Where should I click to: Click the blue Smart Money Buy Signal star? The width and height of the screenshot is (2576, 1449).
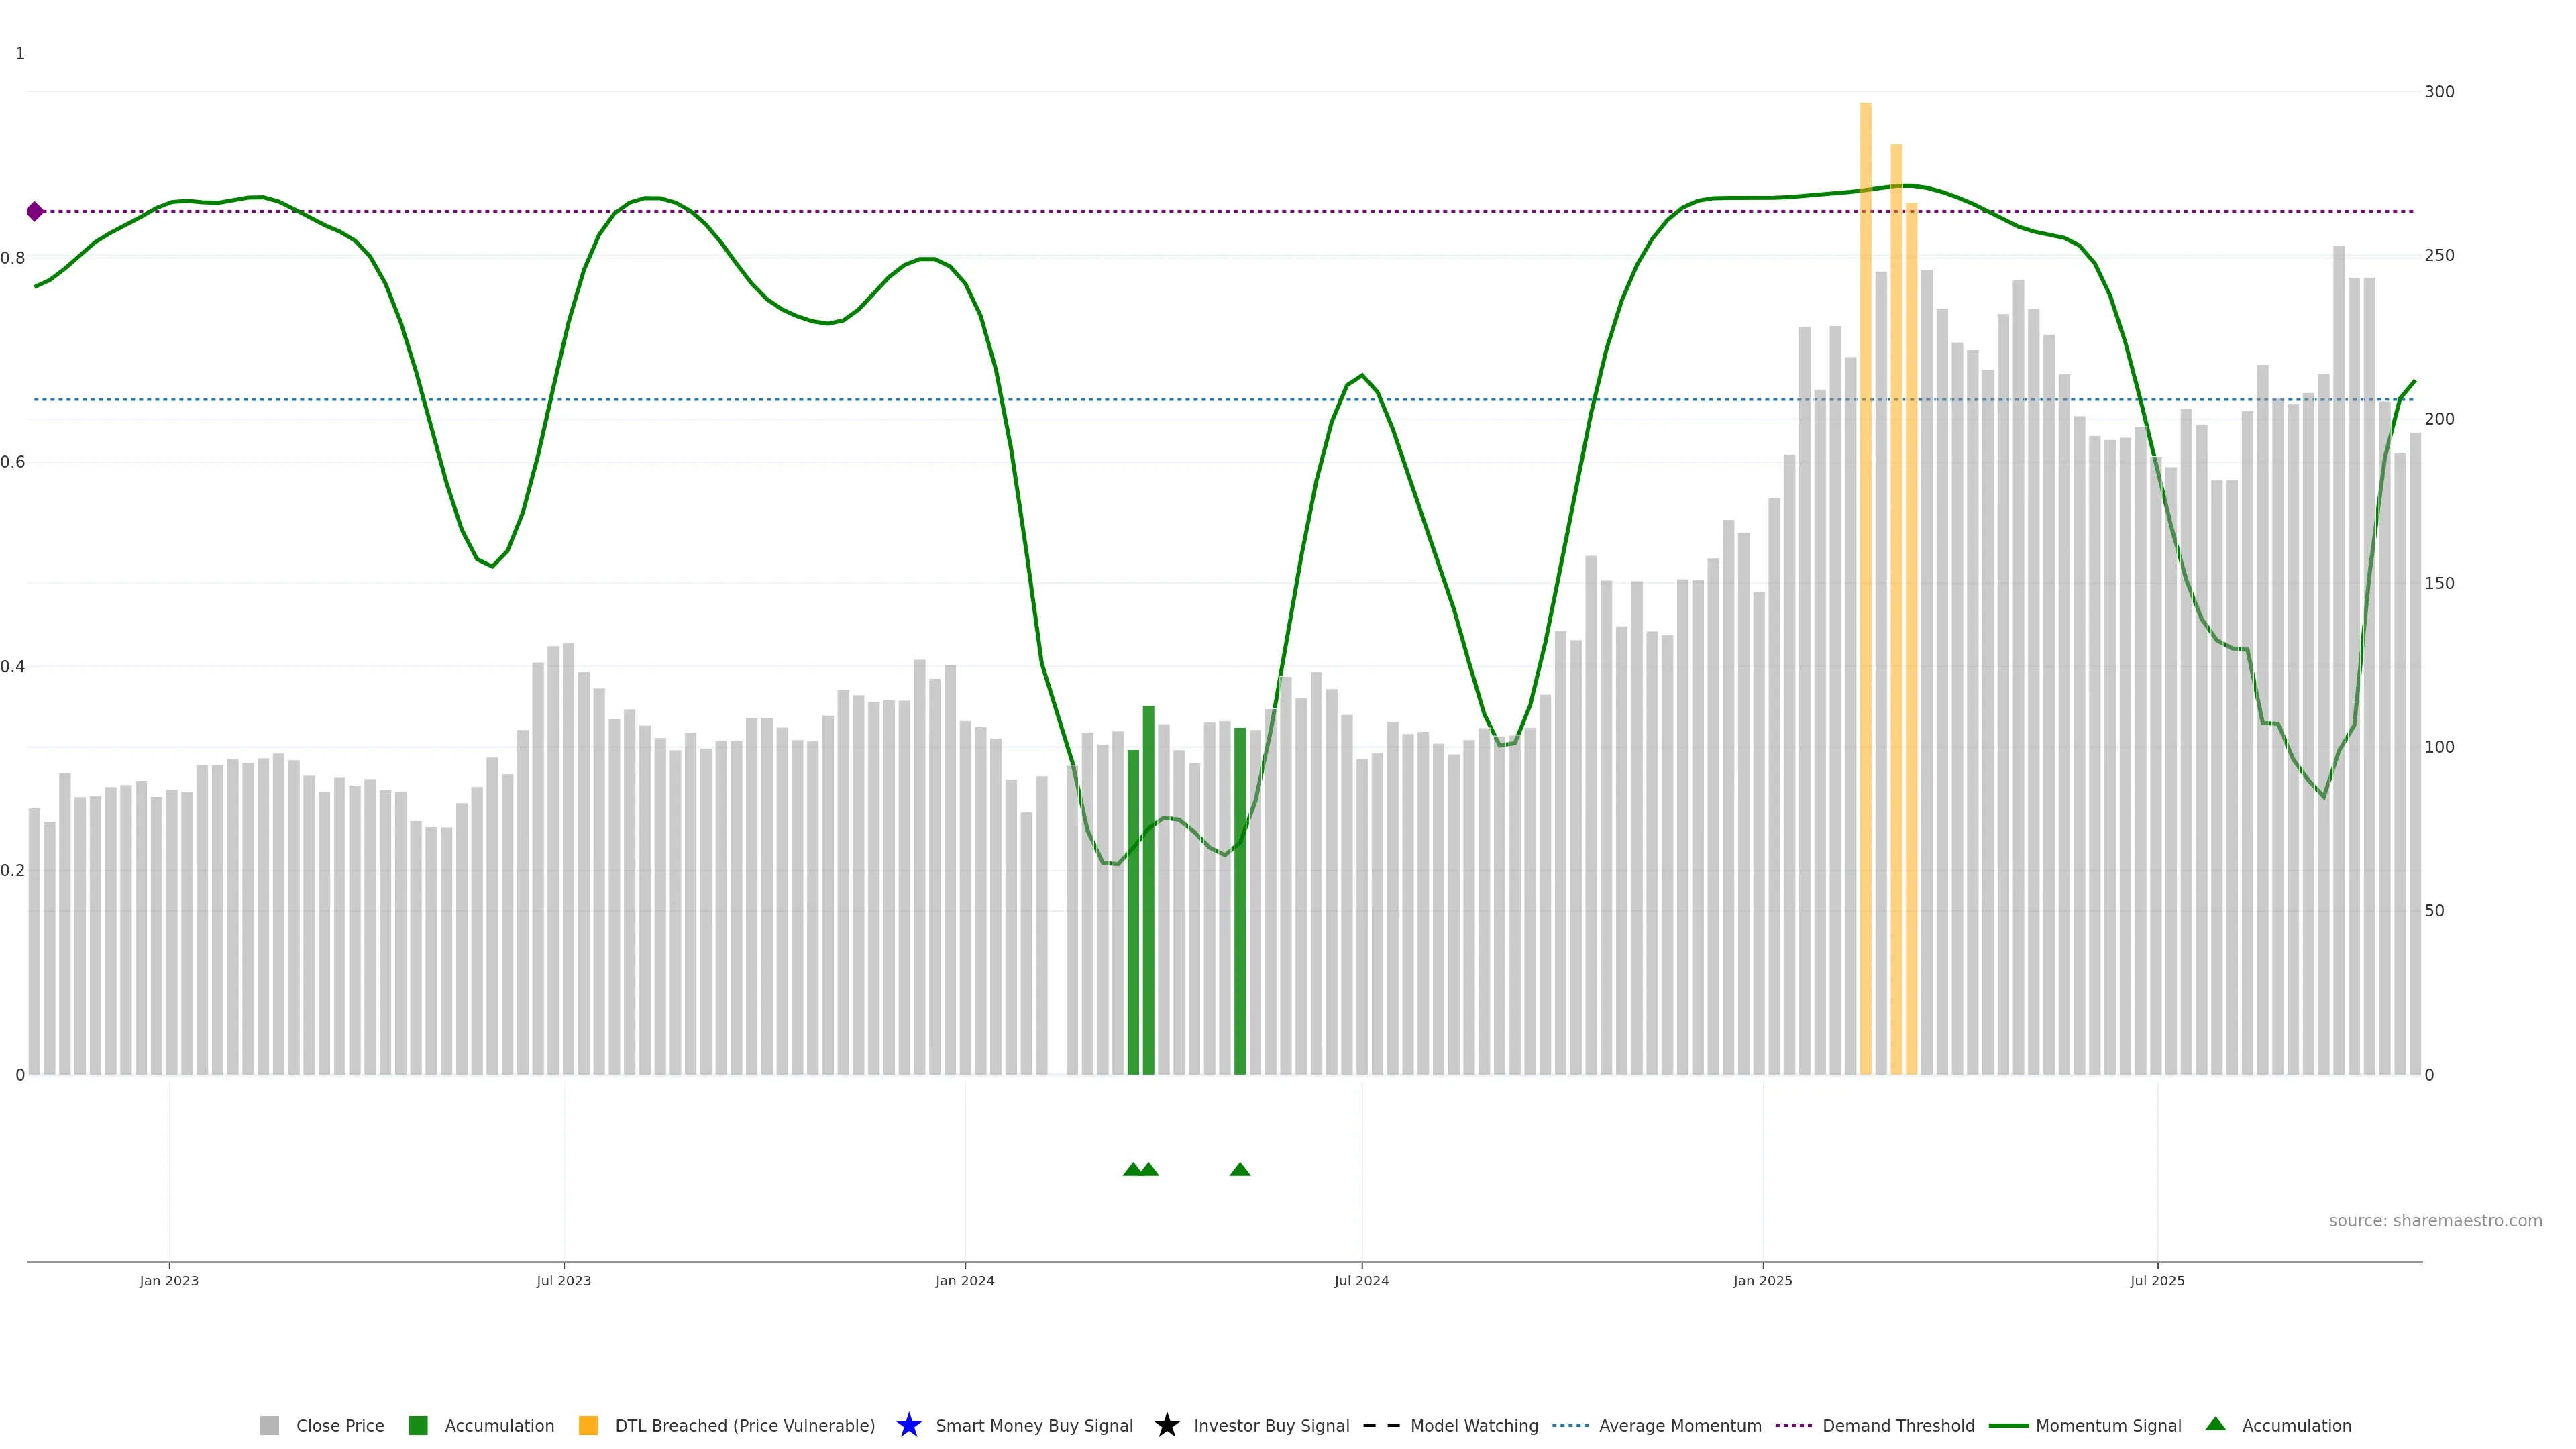pyautogui.click(x=908, y=1425)
